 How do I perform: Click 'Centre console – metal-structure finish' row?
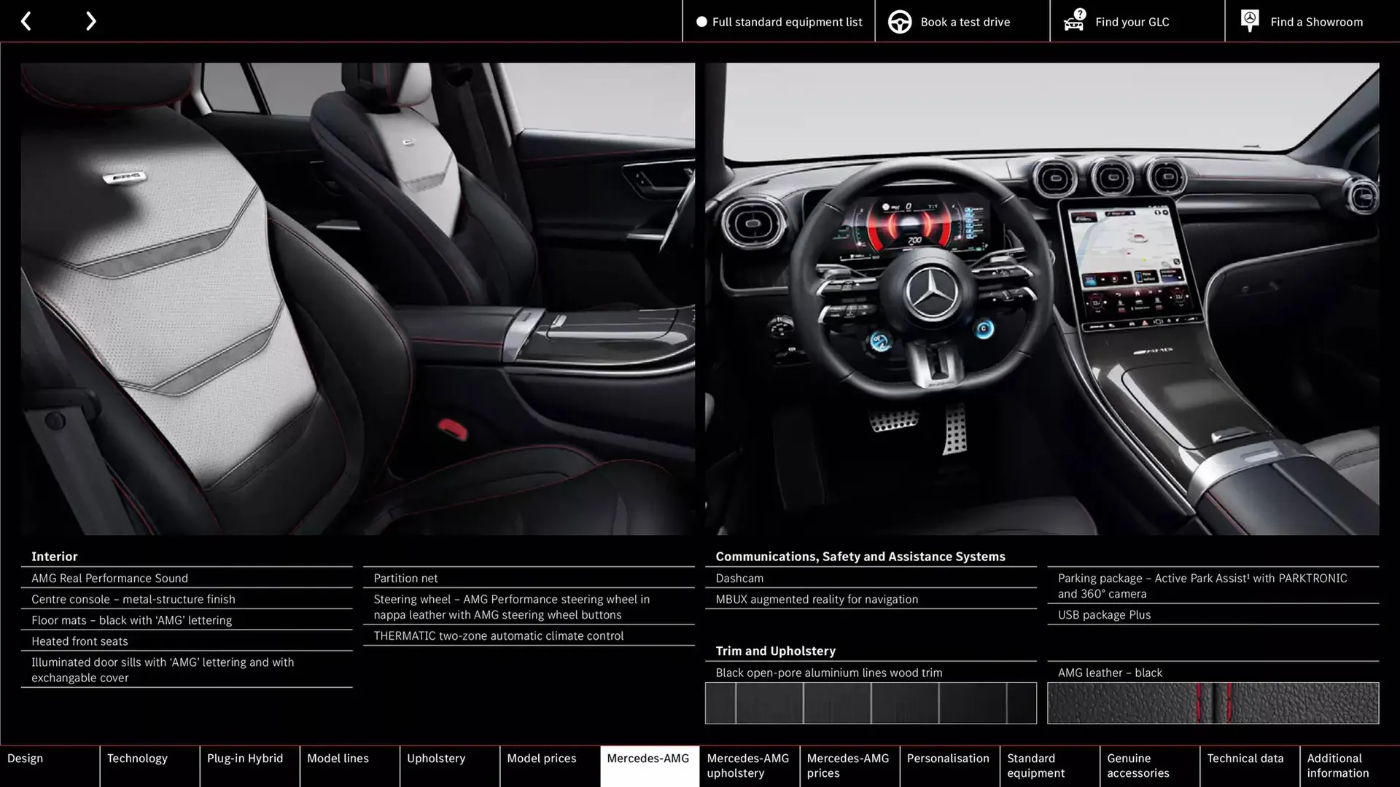point(187,599)
